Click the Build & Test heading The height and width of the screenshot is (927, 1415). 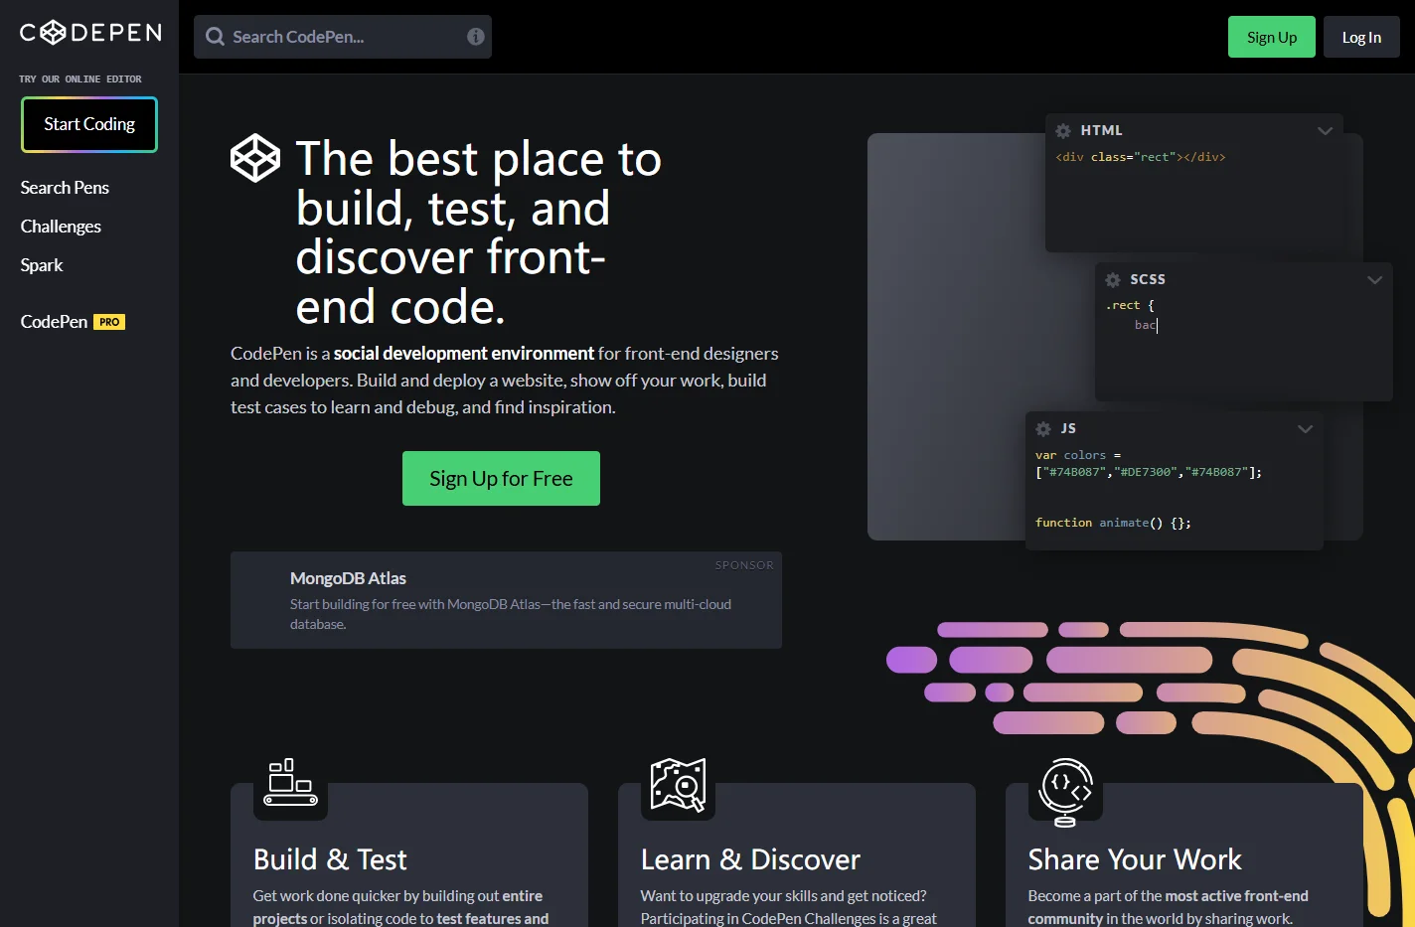point(330,859)
